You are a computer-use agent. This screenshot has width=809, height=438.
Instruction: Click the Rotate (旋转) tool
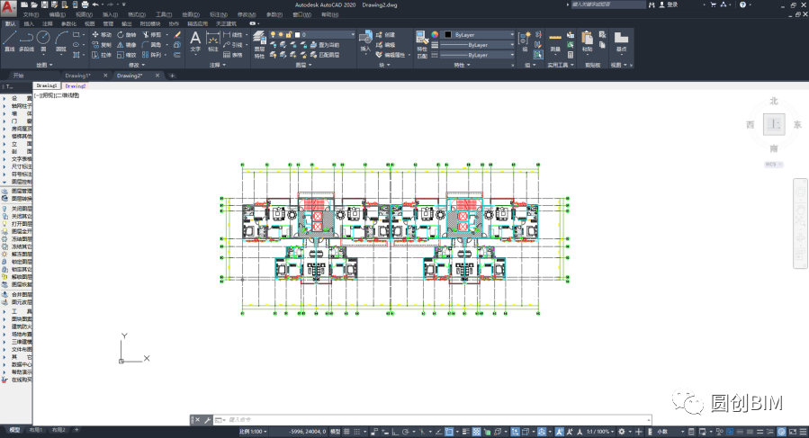pyautogui.click(x=126, y=34)
